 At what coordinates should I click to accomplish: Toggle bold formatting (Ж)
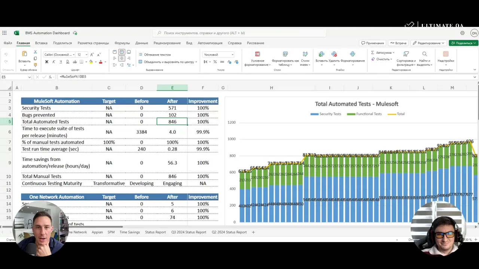(x=46, y=62)
